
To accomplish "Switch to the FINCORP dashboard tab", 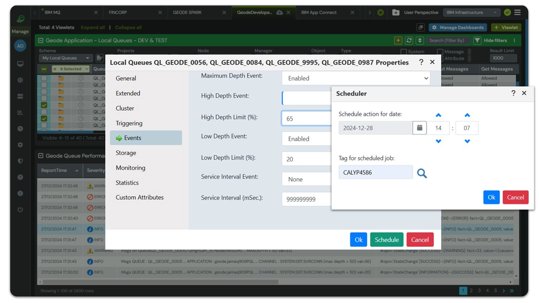I will pos(118,12).
